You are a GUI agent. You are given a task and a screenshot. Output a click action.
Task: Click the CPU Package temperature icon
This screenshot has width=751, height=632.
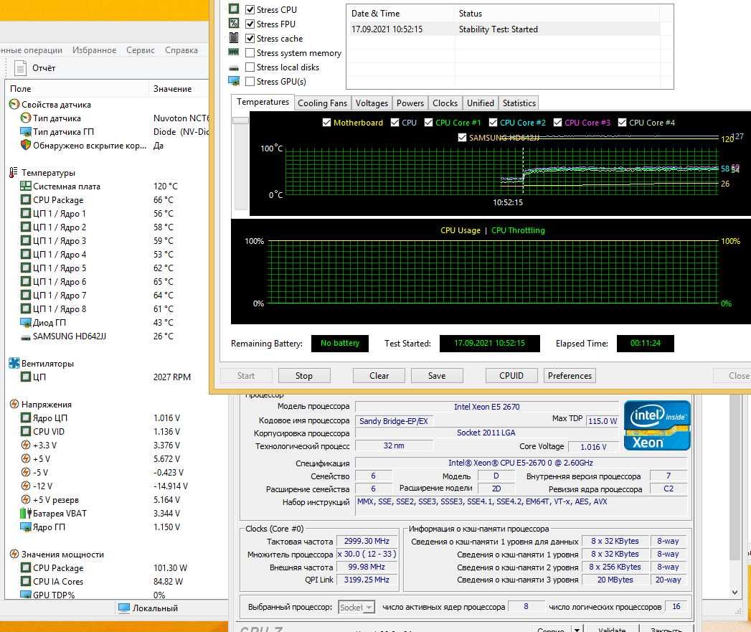tap(25, 199)
